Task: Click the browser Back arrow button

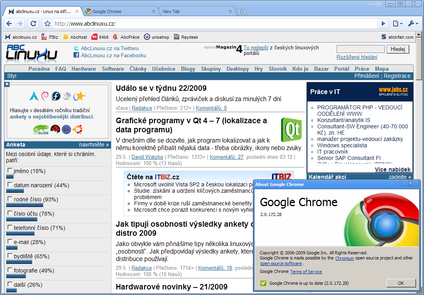Action: (9, 24)
